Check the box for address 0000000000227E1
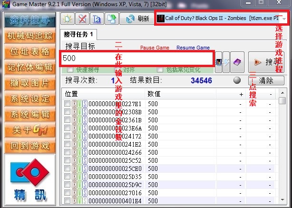 (x=67, y=104)
